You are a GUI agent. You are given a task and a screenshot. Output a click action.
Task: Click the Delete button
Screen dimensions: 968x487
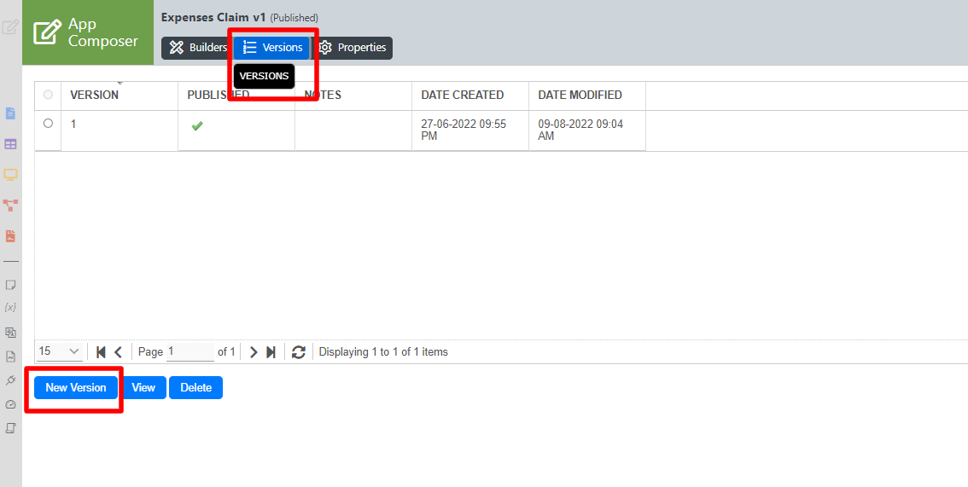click(x=195, y=388)
